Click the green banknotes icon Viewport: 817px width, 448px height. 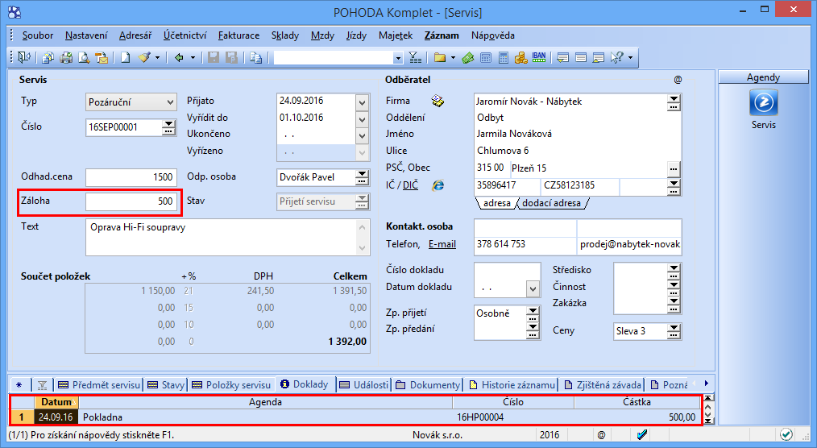coord(468,57)
